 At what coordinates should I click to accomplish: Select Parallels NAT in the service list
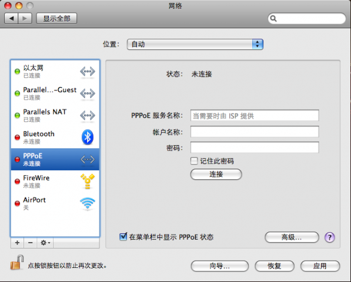click(x=55, y=115)
